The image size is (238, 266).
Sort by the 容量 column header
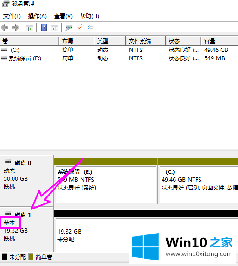(219, 41)
